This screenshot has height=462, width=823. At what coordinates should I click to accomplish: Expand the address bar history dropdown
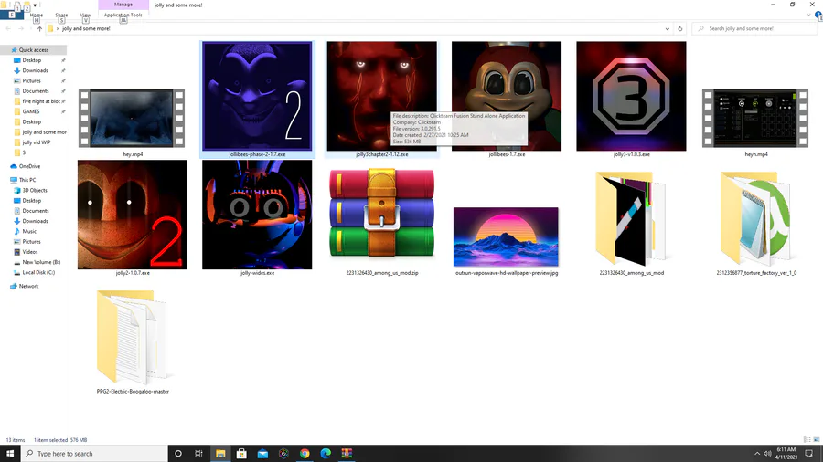tap(668, 29)
